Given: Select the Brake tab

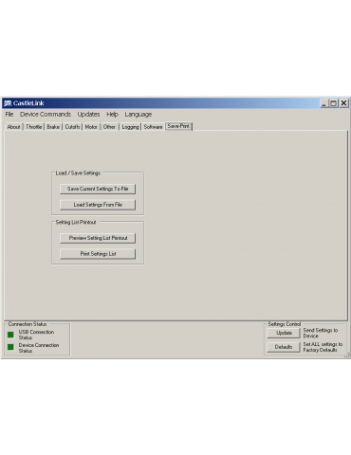Looking at the screenshot, I should pos(53,127).
